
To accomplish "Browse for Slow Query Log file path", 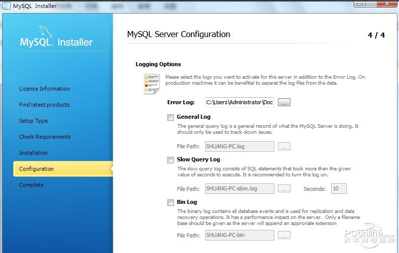I will [x=284, y=188].
